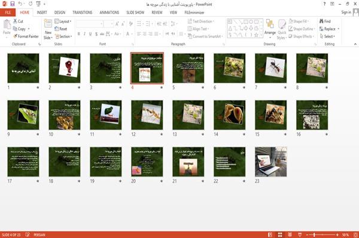Click Sign in link
This screenshot has width=359, height=238.
click(346, 13)
